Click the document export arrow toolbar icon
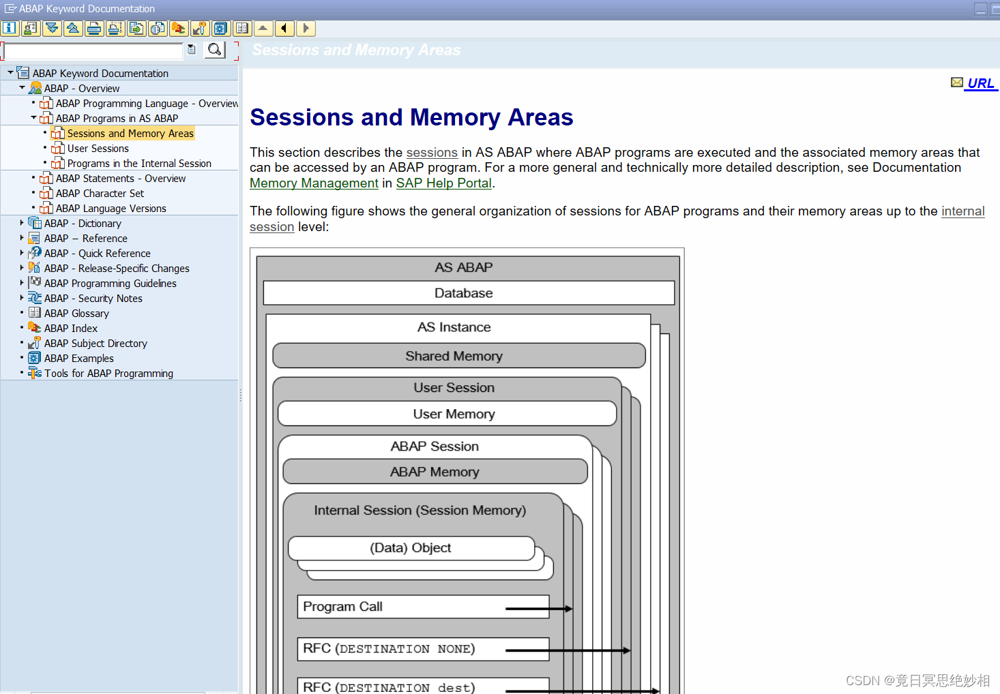This screenshot has height=694, width=1000. click(x=136, y=28)
